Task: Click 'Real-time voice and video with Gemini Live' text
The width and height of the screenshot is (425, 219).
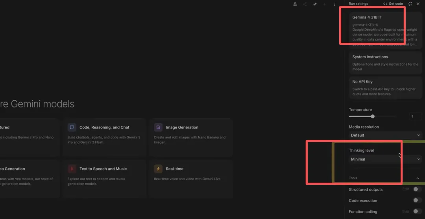Action: pos(188,179)
